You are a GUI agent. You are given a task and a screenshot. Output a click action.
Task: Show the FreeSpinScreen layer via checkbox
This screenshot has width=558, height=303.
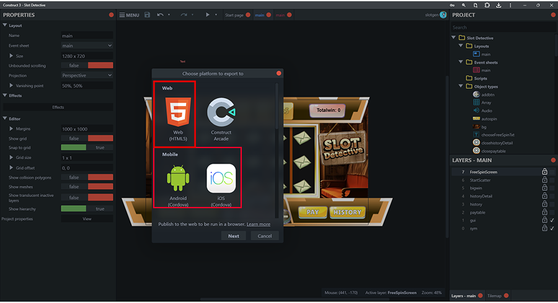[552, 172]
